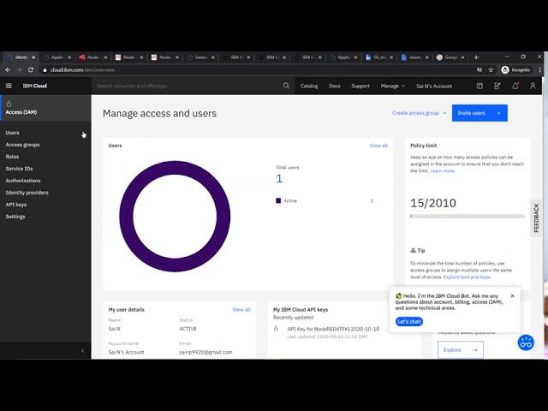Close the Google browser tab
548x411 pixels.
click(x=462, y=57)
